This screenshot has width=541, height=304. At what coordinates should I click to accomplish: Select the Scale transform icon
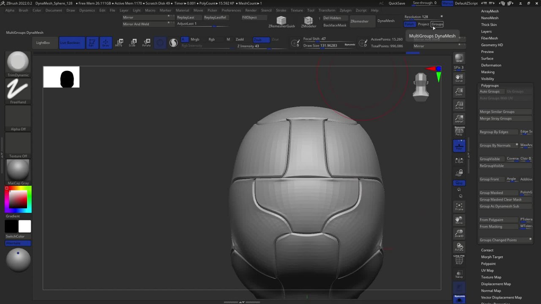[133, 43]
